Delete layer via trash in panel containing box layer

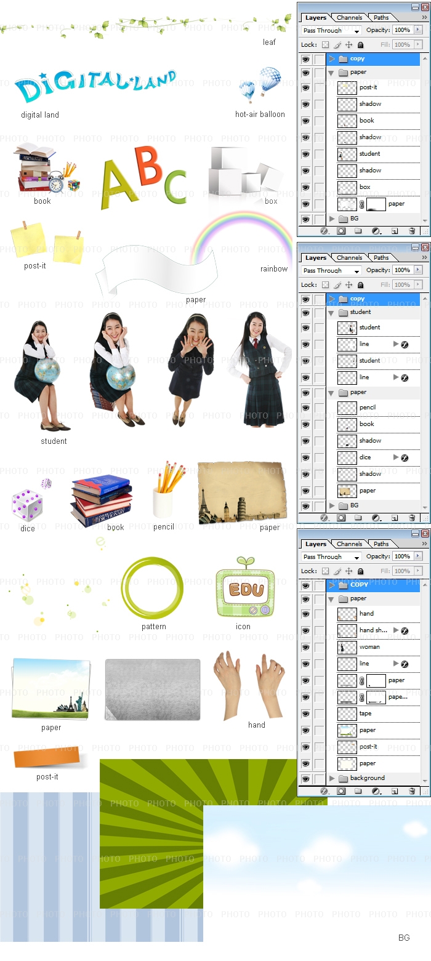[412, 231]
